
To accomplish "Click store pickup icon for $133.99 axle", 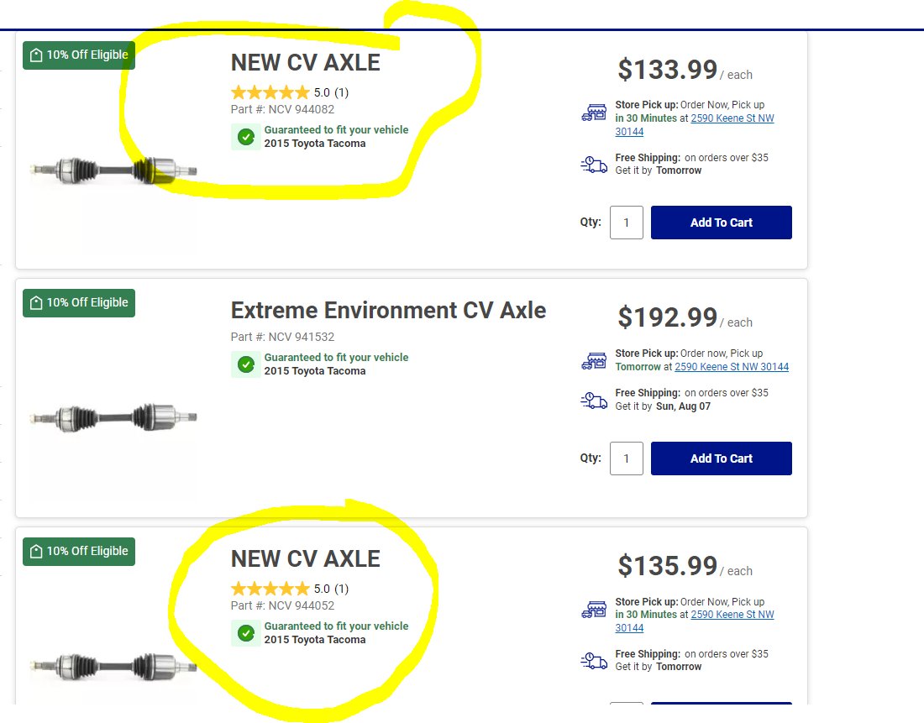I will (594, 113).
